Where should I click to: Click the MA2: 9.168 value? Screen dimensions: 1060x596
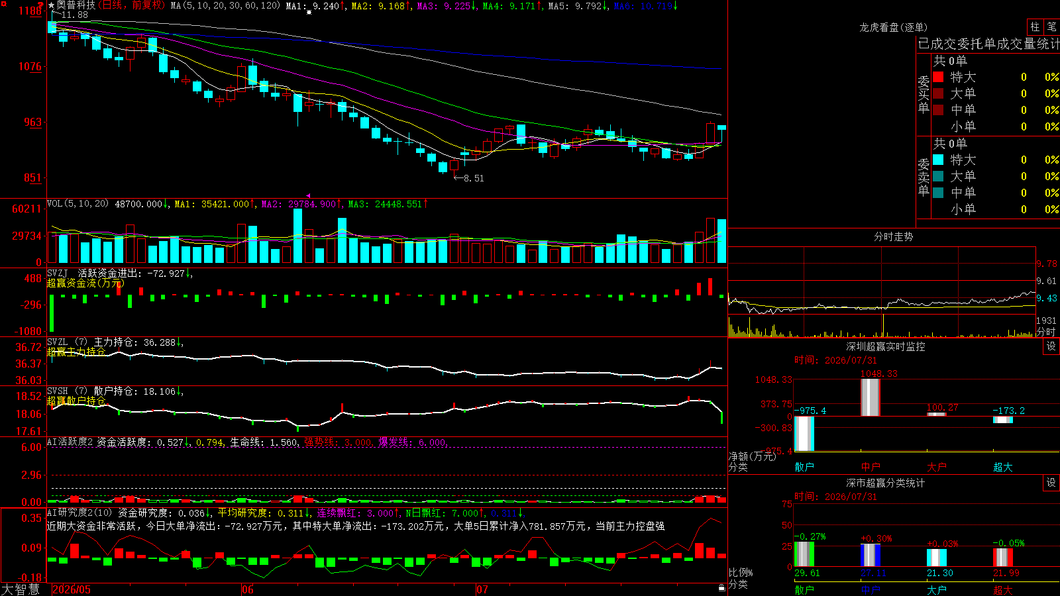tap(381, 6)
